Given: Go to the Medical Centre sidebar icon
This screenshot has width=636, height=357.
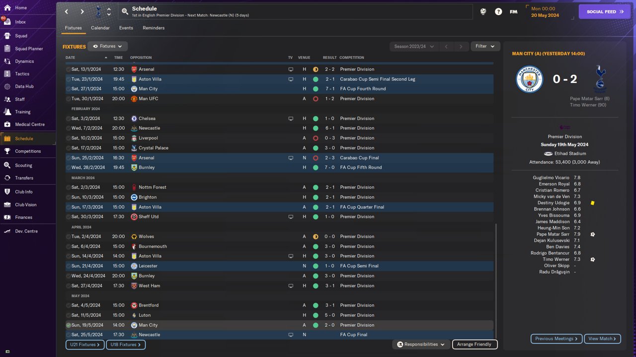Looking at the screenshot, I should tap(7, 124).
